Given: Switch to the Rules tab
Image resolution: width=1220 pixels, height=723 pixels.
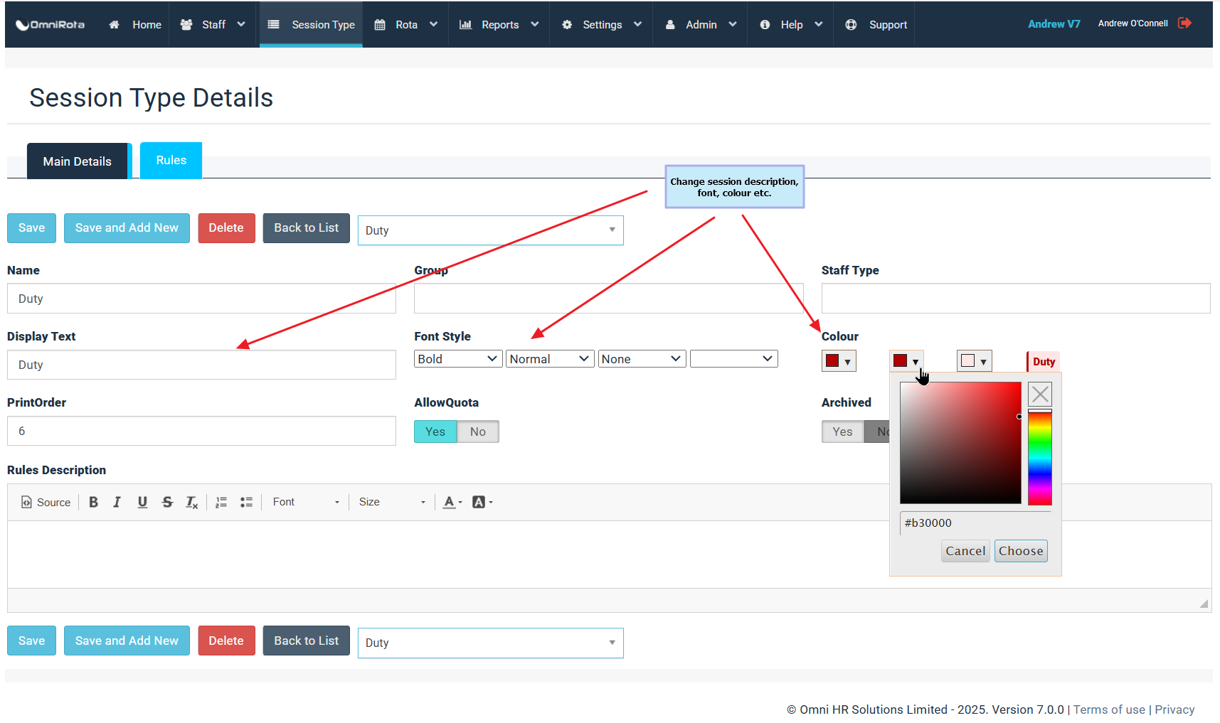Looking at the screenshot, I should 171,161.
